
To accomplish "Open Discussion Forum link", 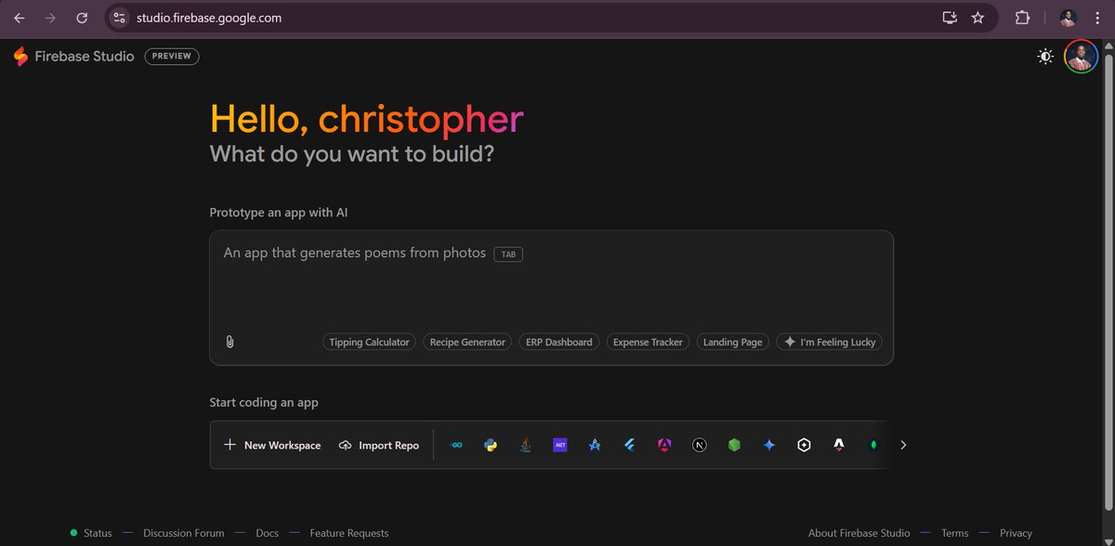I will [184, 533].
